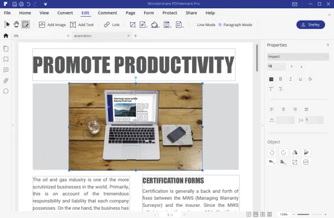Open the Comments panel in sidebar
This screenshot has width=334, height=218.
[x=6, y=70]
